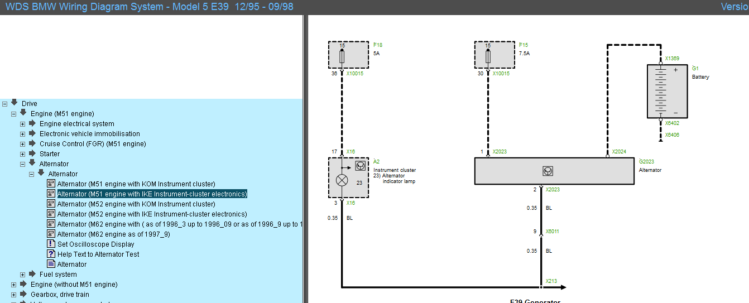Expand Cruise Control (FGR) node

(22, 143)
